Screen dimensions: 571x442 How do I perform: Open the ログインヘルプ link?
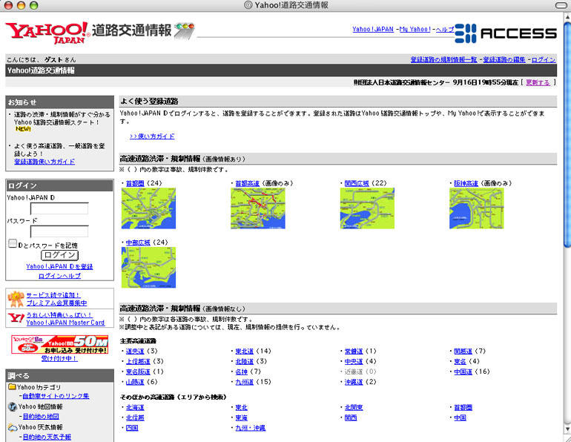(x=60, y=276)
